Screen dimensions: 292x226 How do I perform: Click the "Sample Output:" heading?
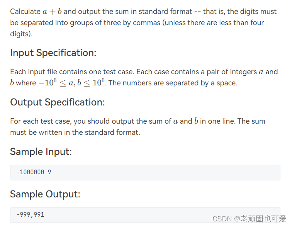(x=45, y=194)
